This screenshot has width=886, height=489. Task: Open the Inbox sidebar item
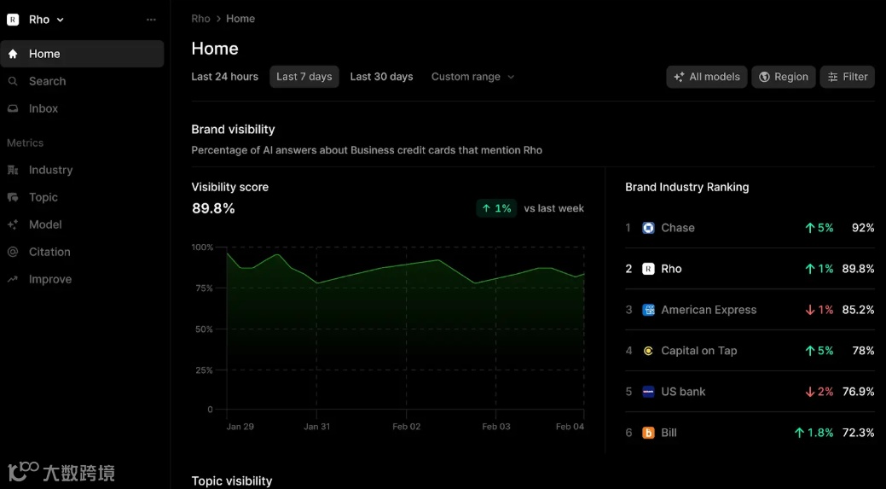pos(82,108)
